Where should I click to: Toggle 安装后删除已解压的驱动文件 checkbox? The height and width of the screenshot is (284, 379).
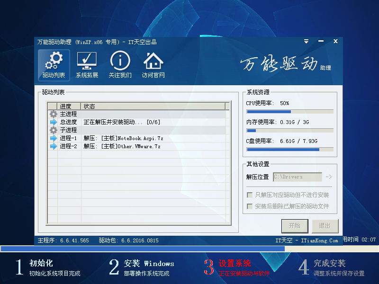click(250, 206)
